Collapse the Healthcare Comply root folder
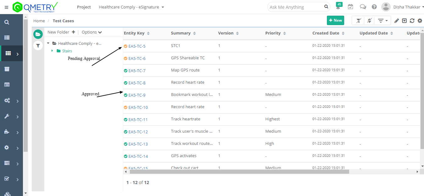This screenshot has width=424, height=196. click(x=48, y=44)
